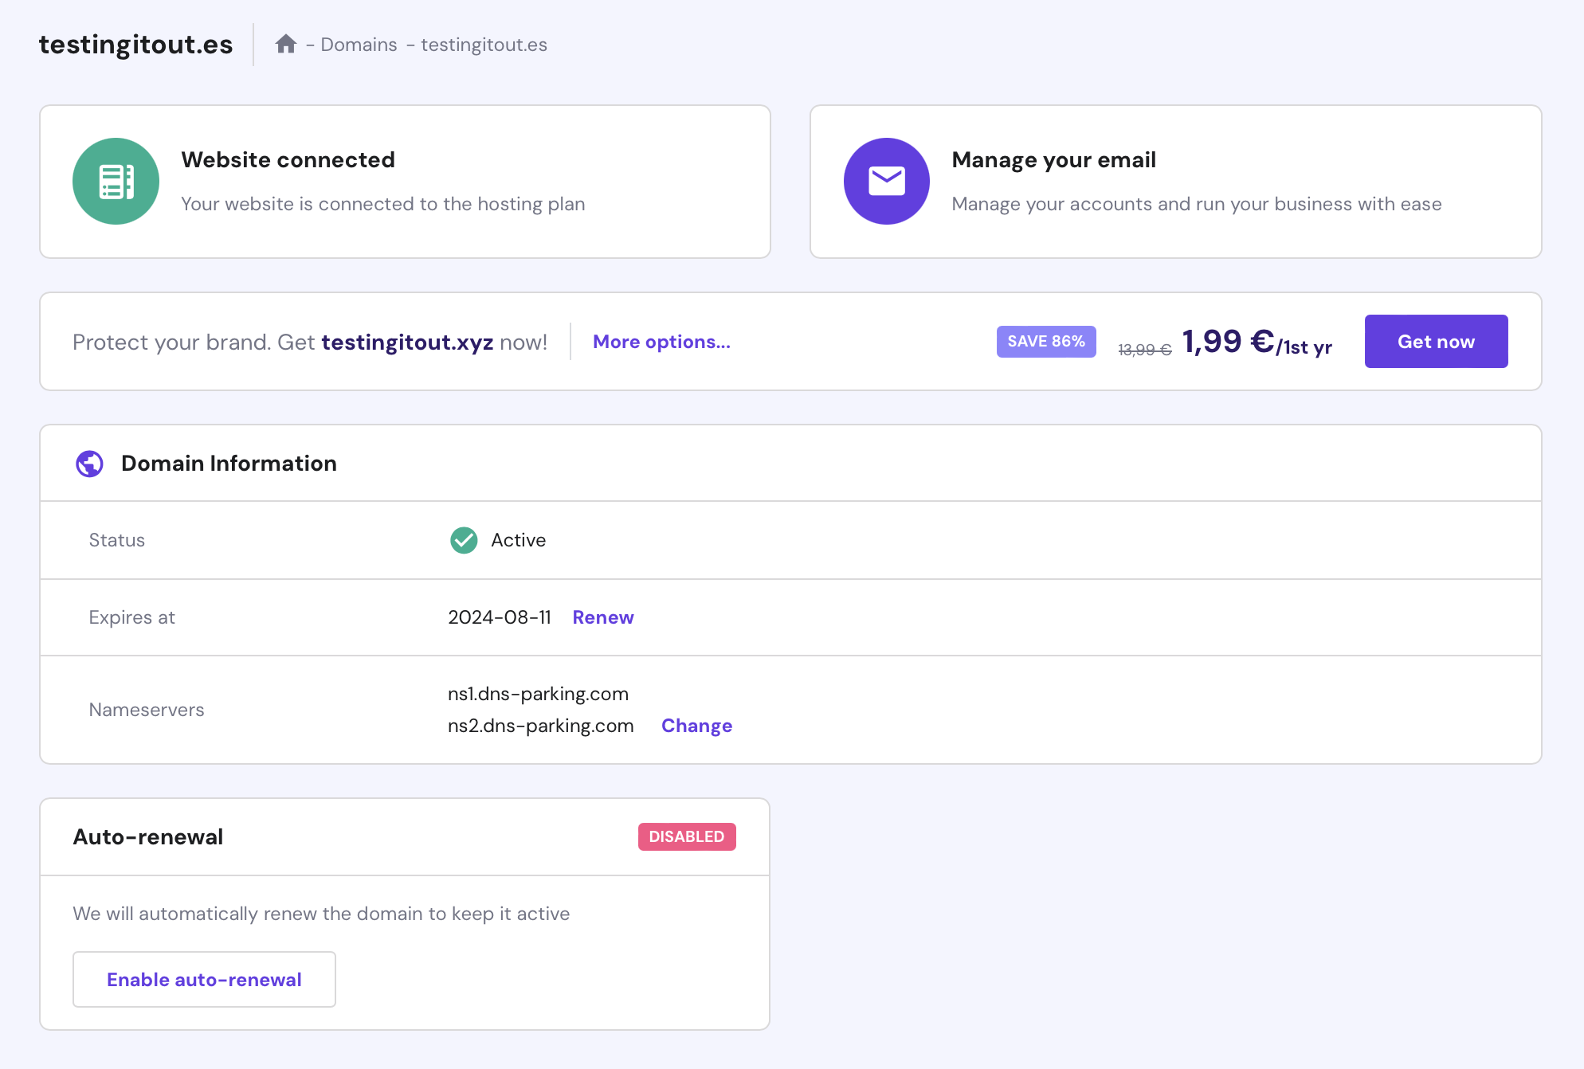Click the ns1.dns-parking.com nameserver text
The height and width of the screenshot is (1069, 1584).
point(538,694)
